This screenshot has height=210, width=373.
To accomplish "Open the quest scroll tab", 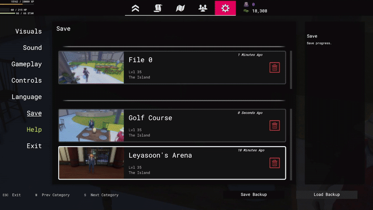I will [x=158, y=8].
